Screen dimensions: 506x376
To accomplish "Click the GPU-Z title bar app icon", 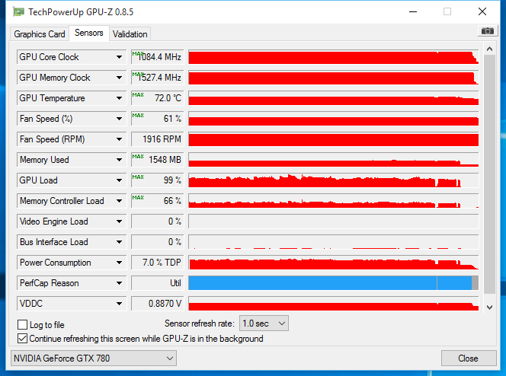I will tap(18, 12).
